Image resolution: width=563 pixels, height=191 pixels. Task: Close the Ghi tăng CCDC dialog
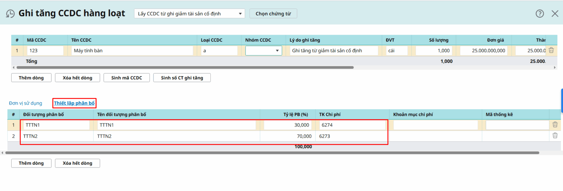click(555, 14)
